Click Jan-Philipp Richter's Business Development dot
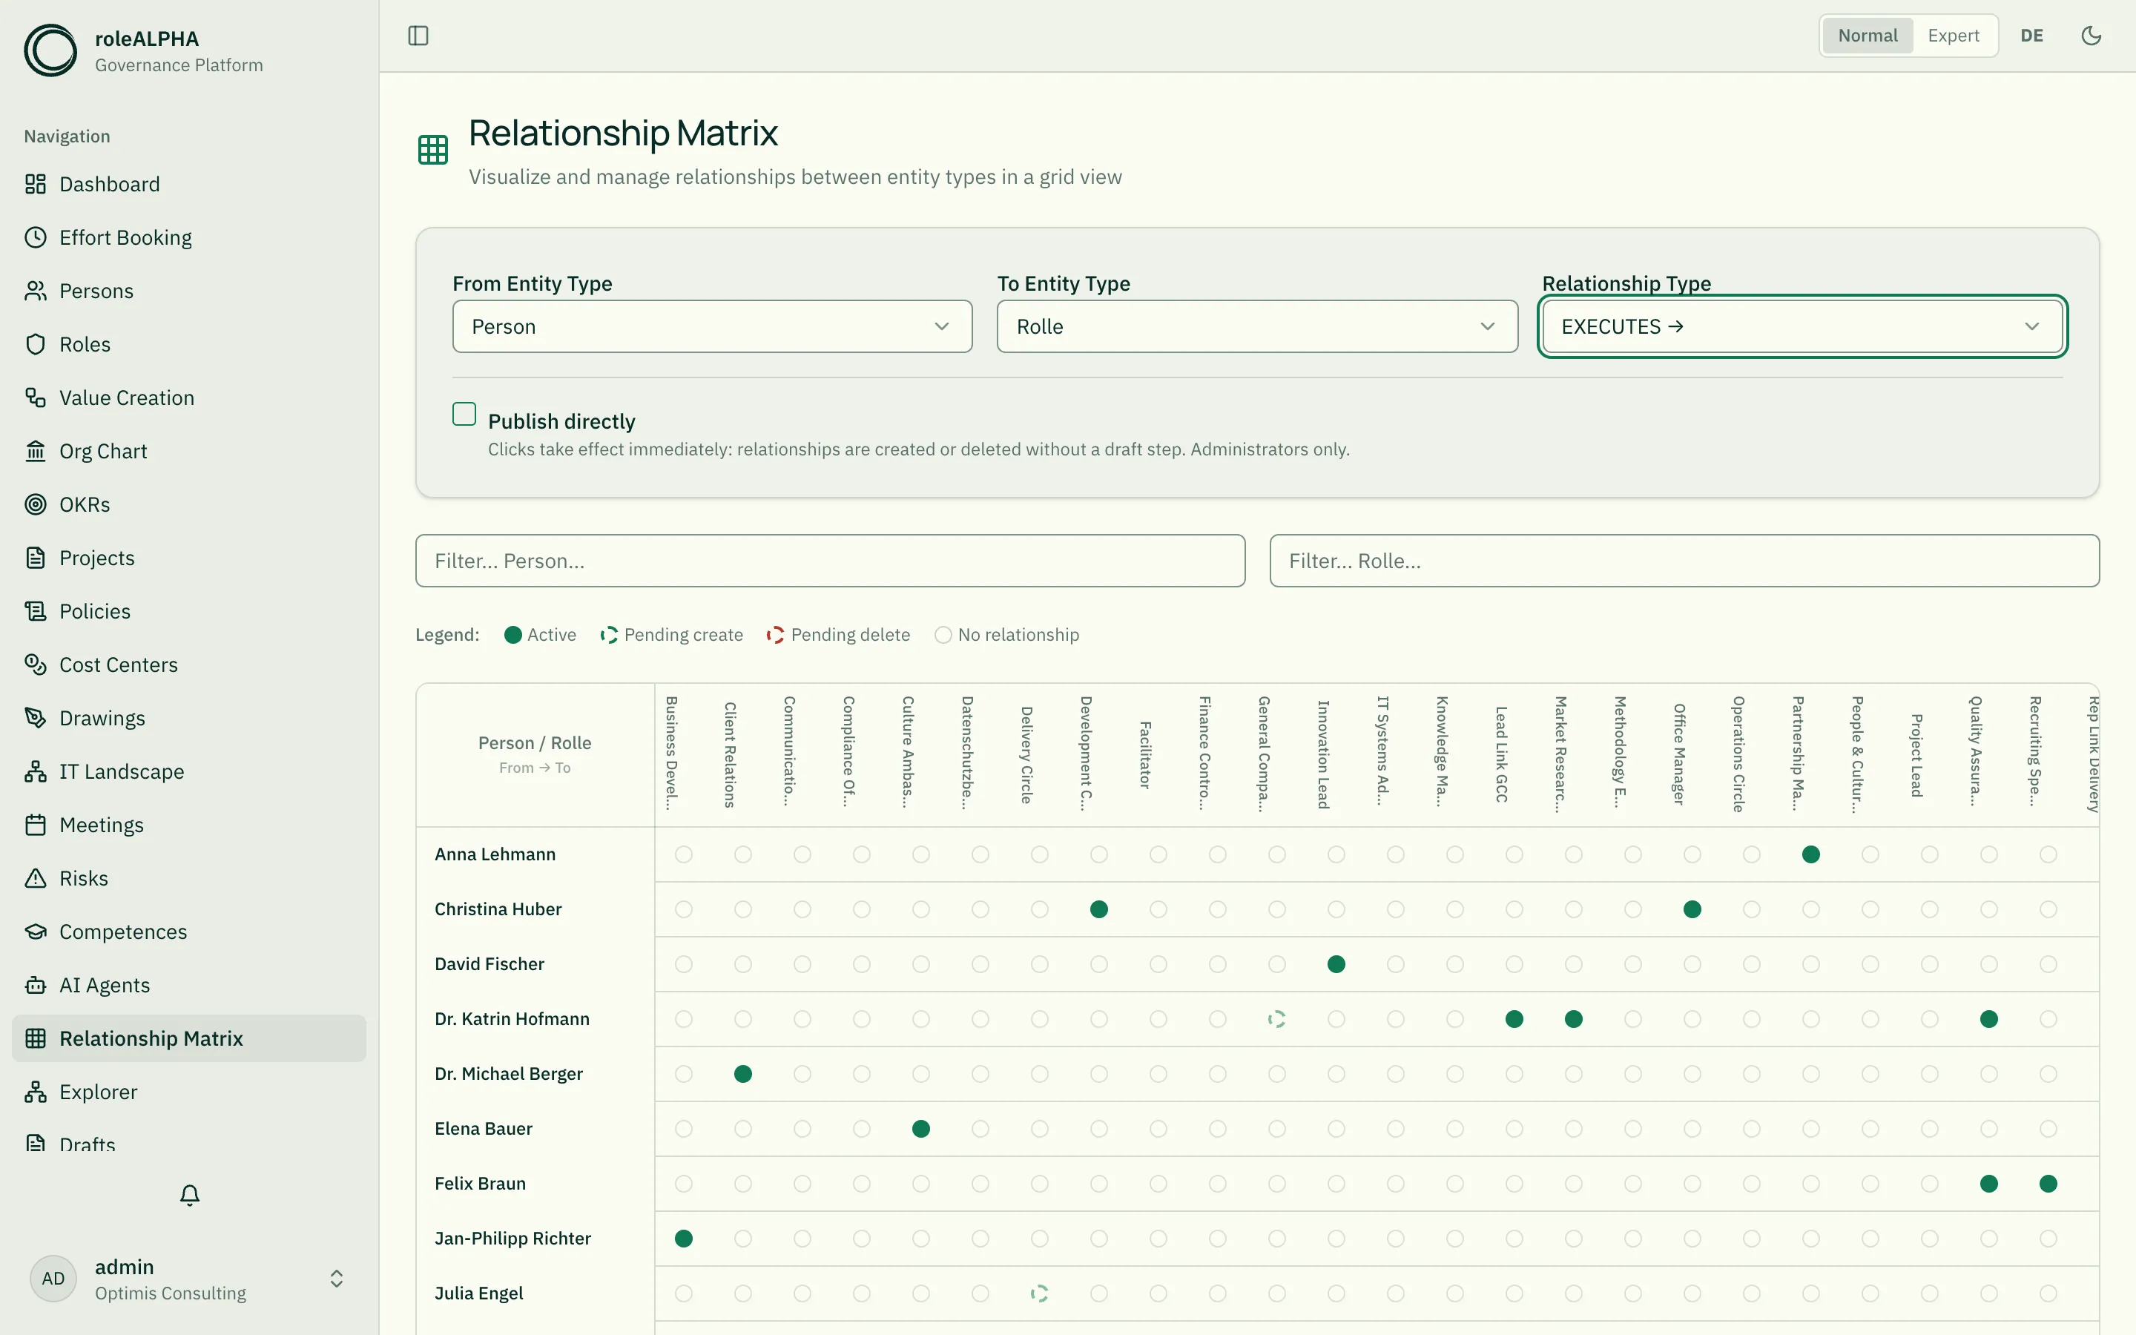 pos(683,1239)
